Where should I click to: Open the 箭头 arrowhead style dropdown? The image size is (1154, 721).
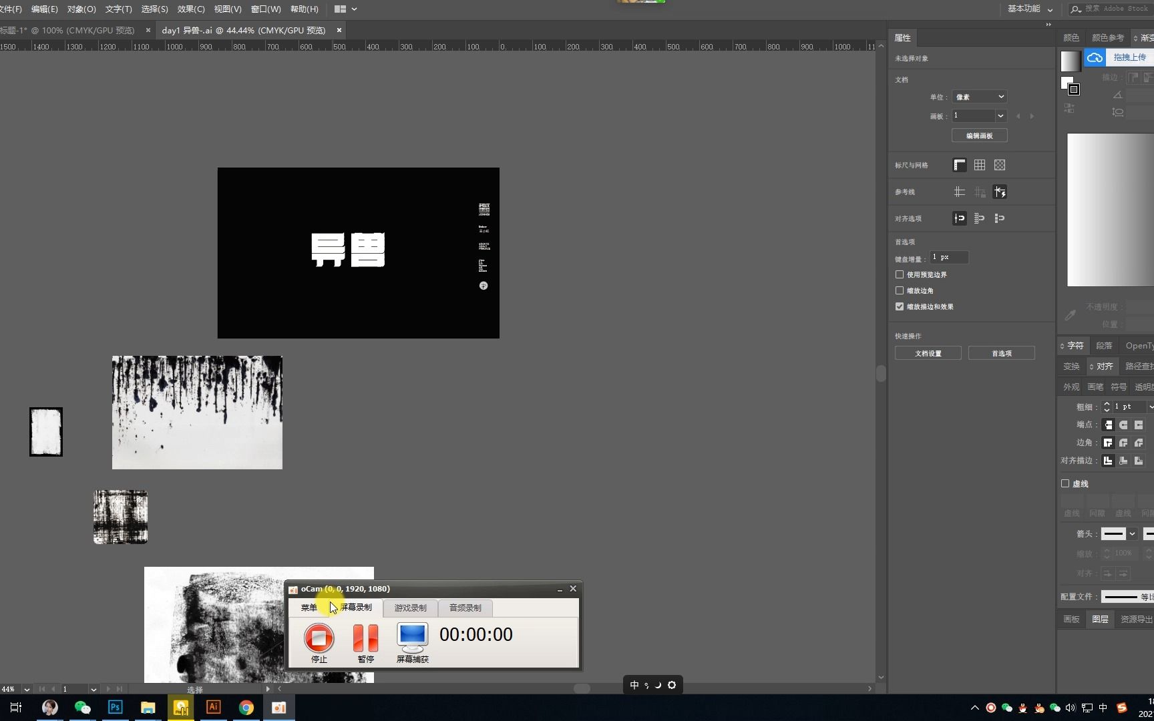tap(1133, 534)
